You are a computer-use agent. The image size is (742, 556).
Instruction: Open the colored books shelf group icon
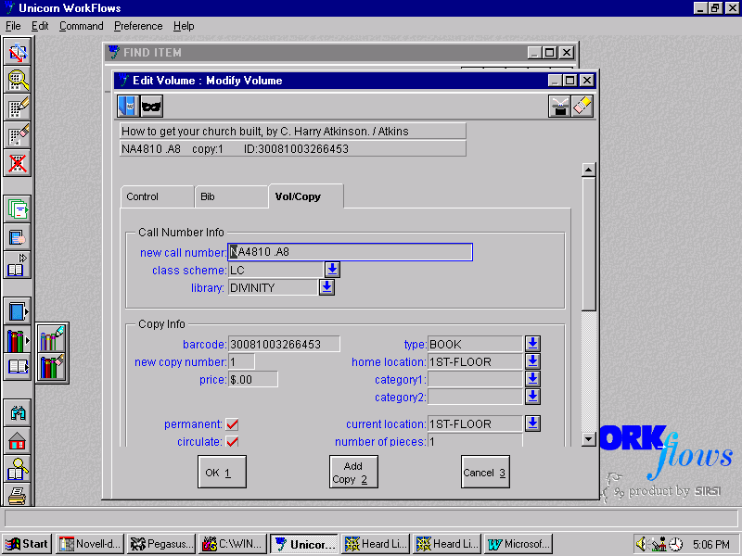click(x=18, y=340)
